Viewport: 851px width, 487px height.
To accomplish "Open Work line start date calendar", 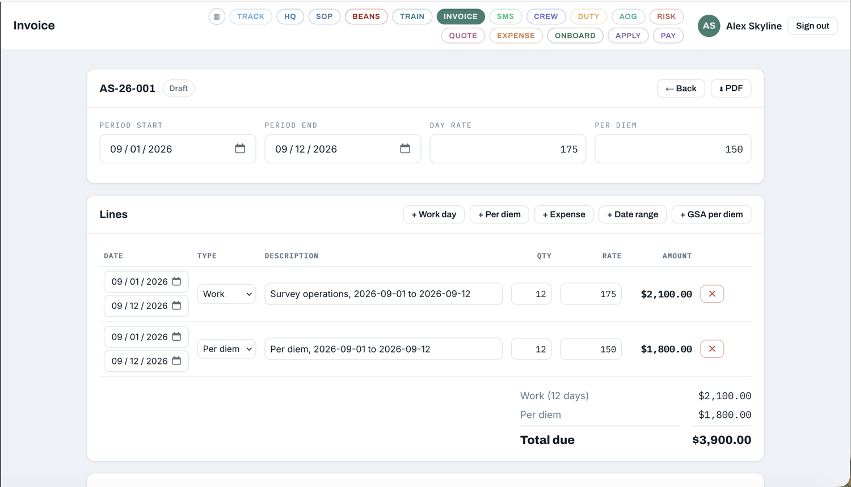I will (176, 281).
